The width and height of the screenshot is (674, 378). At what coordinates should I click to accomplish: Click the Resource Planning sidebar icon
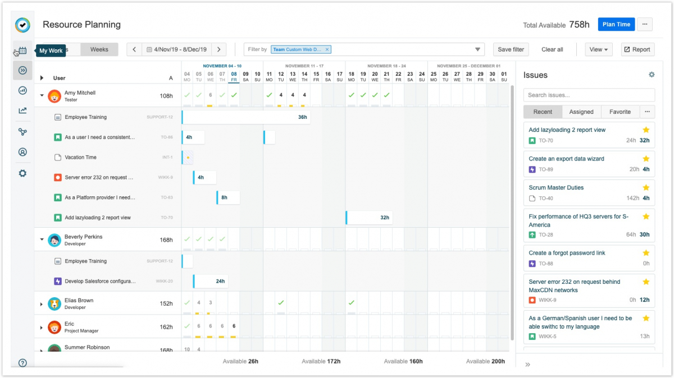22,70
